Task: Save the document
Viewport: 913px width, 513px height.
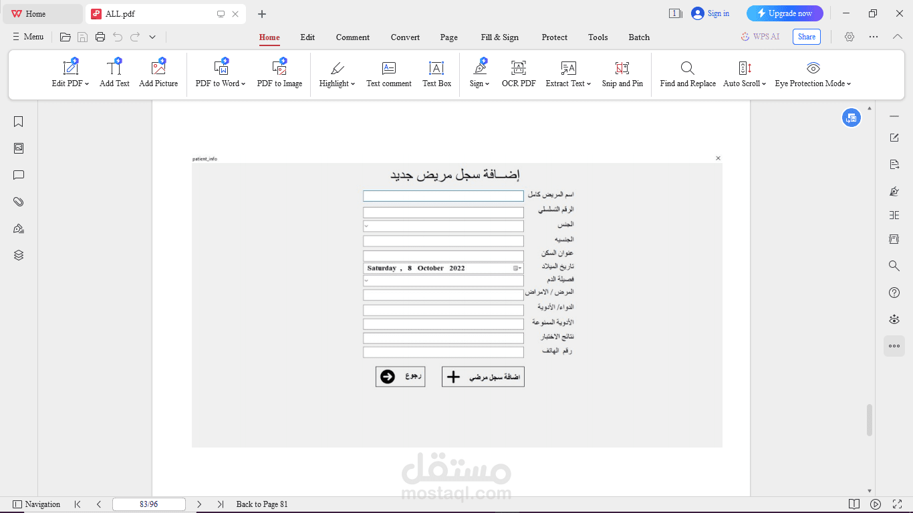Action: point(82,37)
